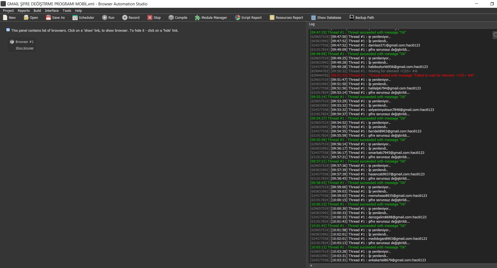The width and height of the screenshot is (497, 268).
Task: Open the Tools menu
Action: point(67,11)
